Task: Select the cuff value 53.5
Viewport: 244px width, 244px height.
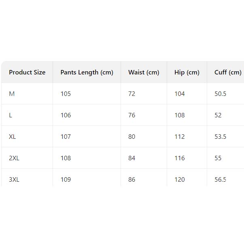Action: click(220, 137)
